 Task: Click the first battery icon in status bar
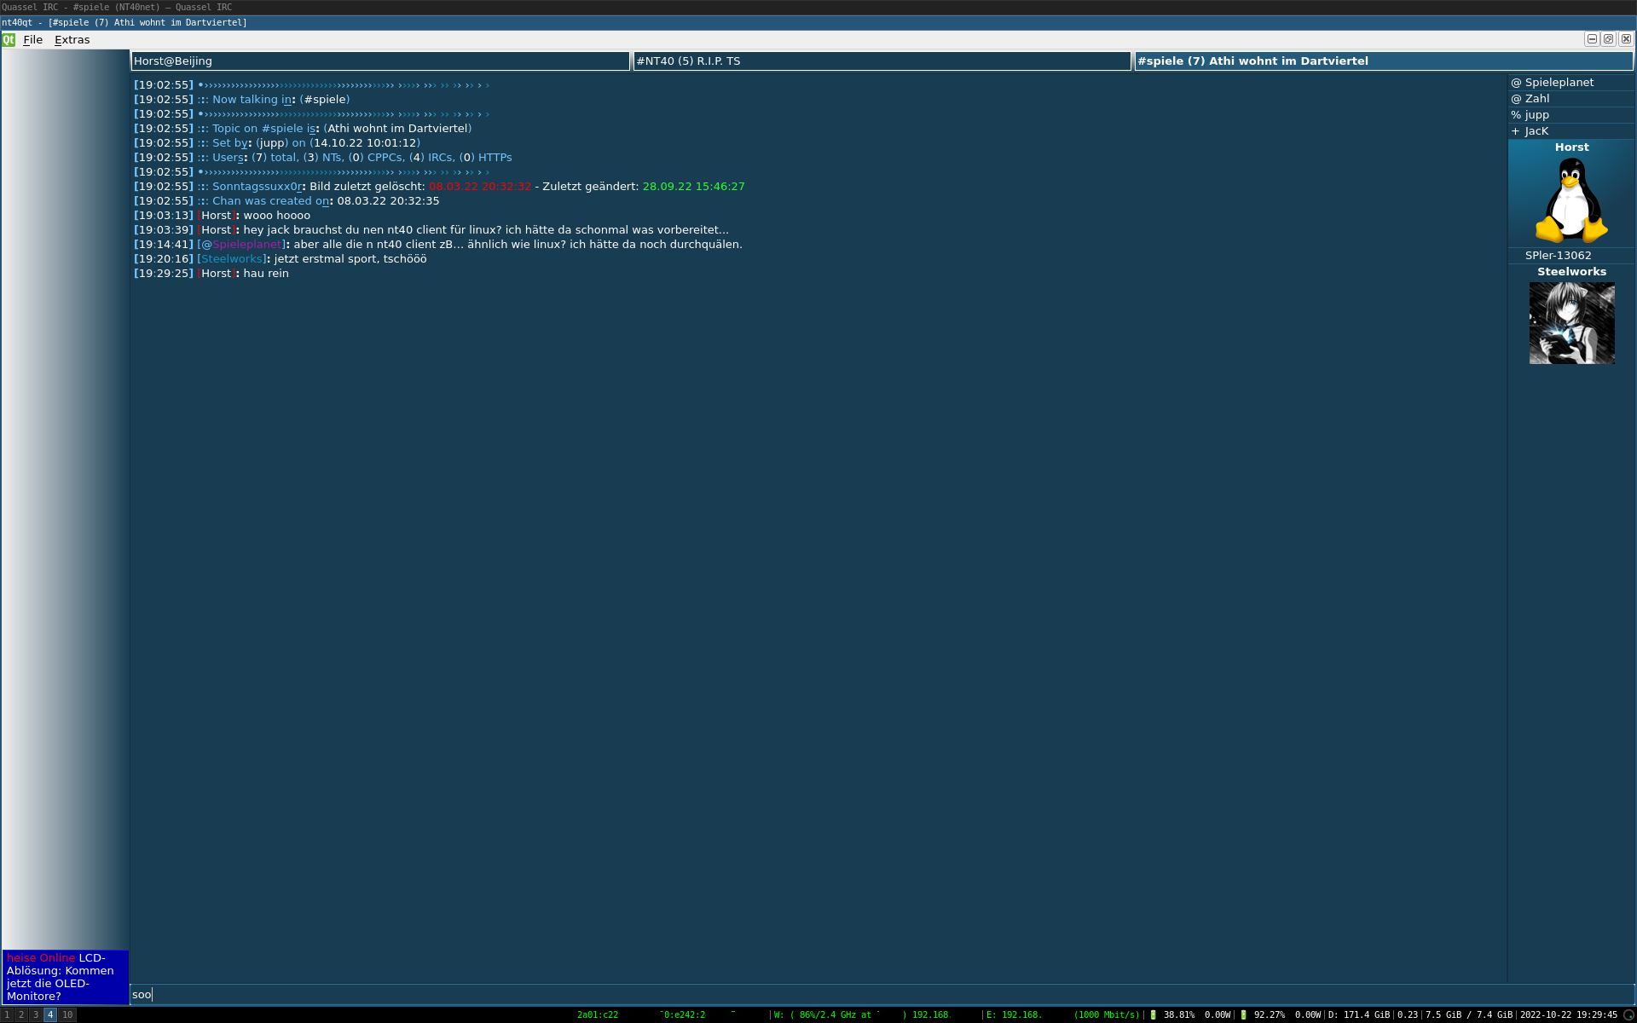tap(1154, 1015)
